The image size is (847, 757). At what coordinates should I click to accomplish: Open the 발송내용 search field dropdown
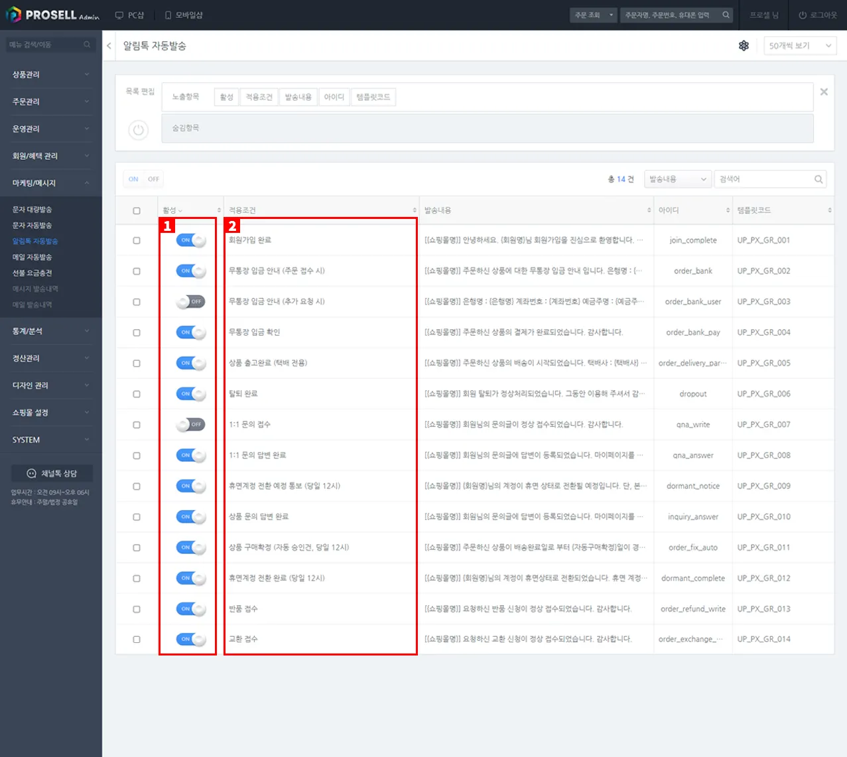click(x=678, y=179)
